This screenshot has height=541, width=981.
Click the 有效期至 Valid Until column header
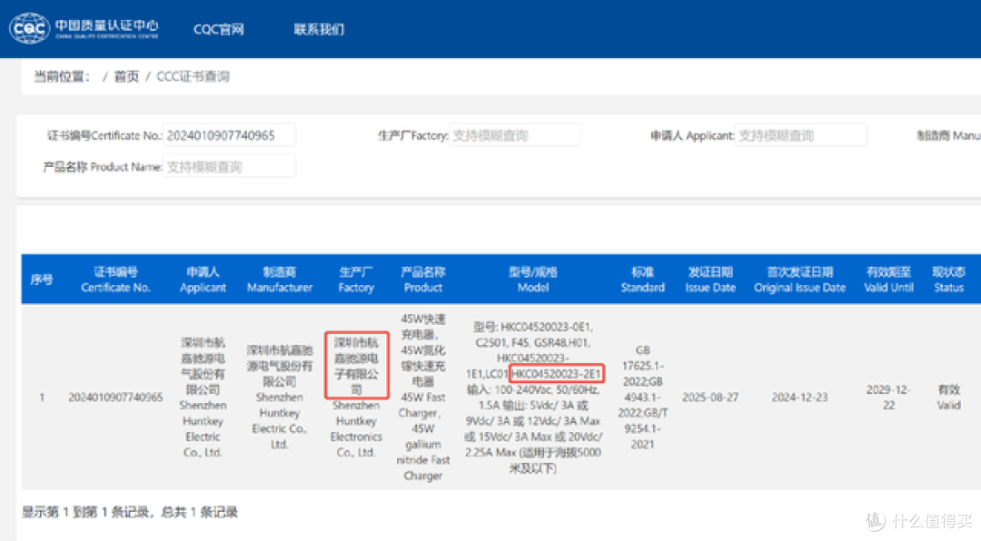tap(888, 280)
